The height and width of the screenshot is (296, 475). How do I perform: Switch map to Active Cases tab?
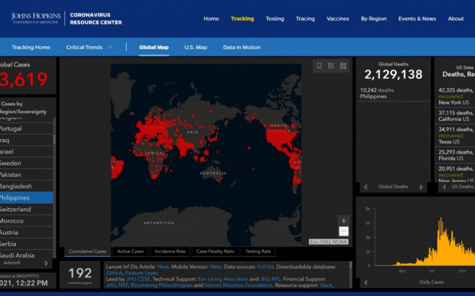[131, 251]
